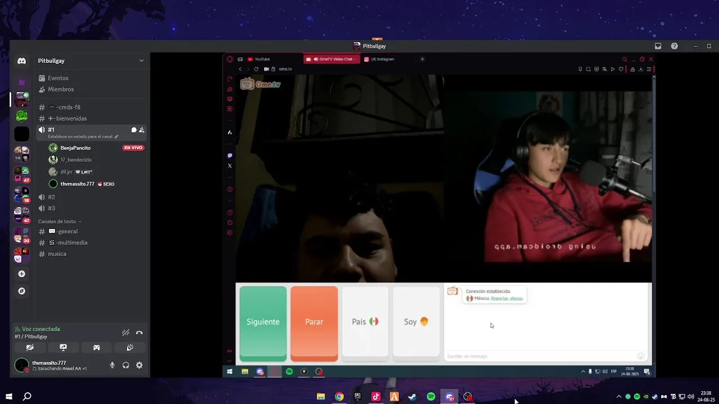
Task: Collapse the Canales de texto category
Action: coord(60,222)
